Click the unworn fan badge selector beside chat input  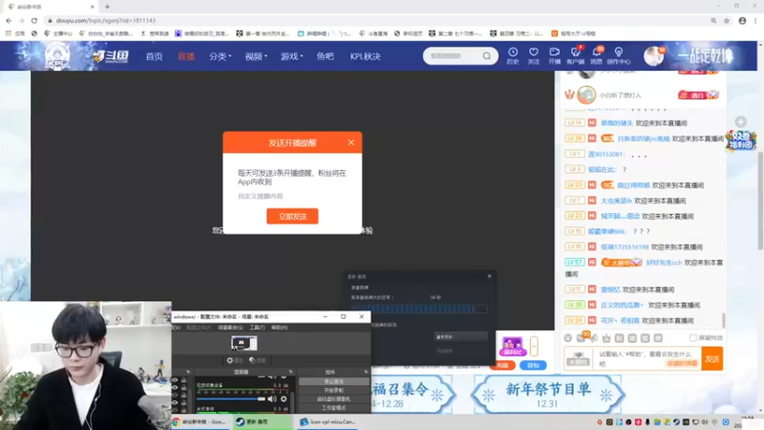click(x=579, y=359)
